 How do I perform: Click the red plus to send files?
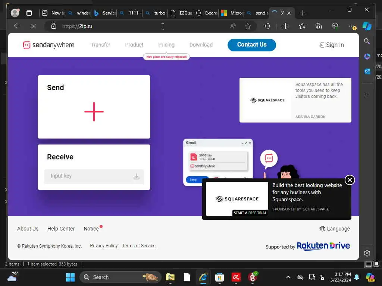pos(94,112)
